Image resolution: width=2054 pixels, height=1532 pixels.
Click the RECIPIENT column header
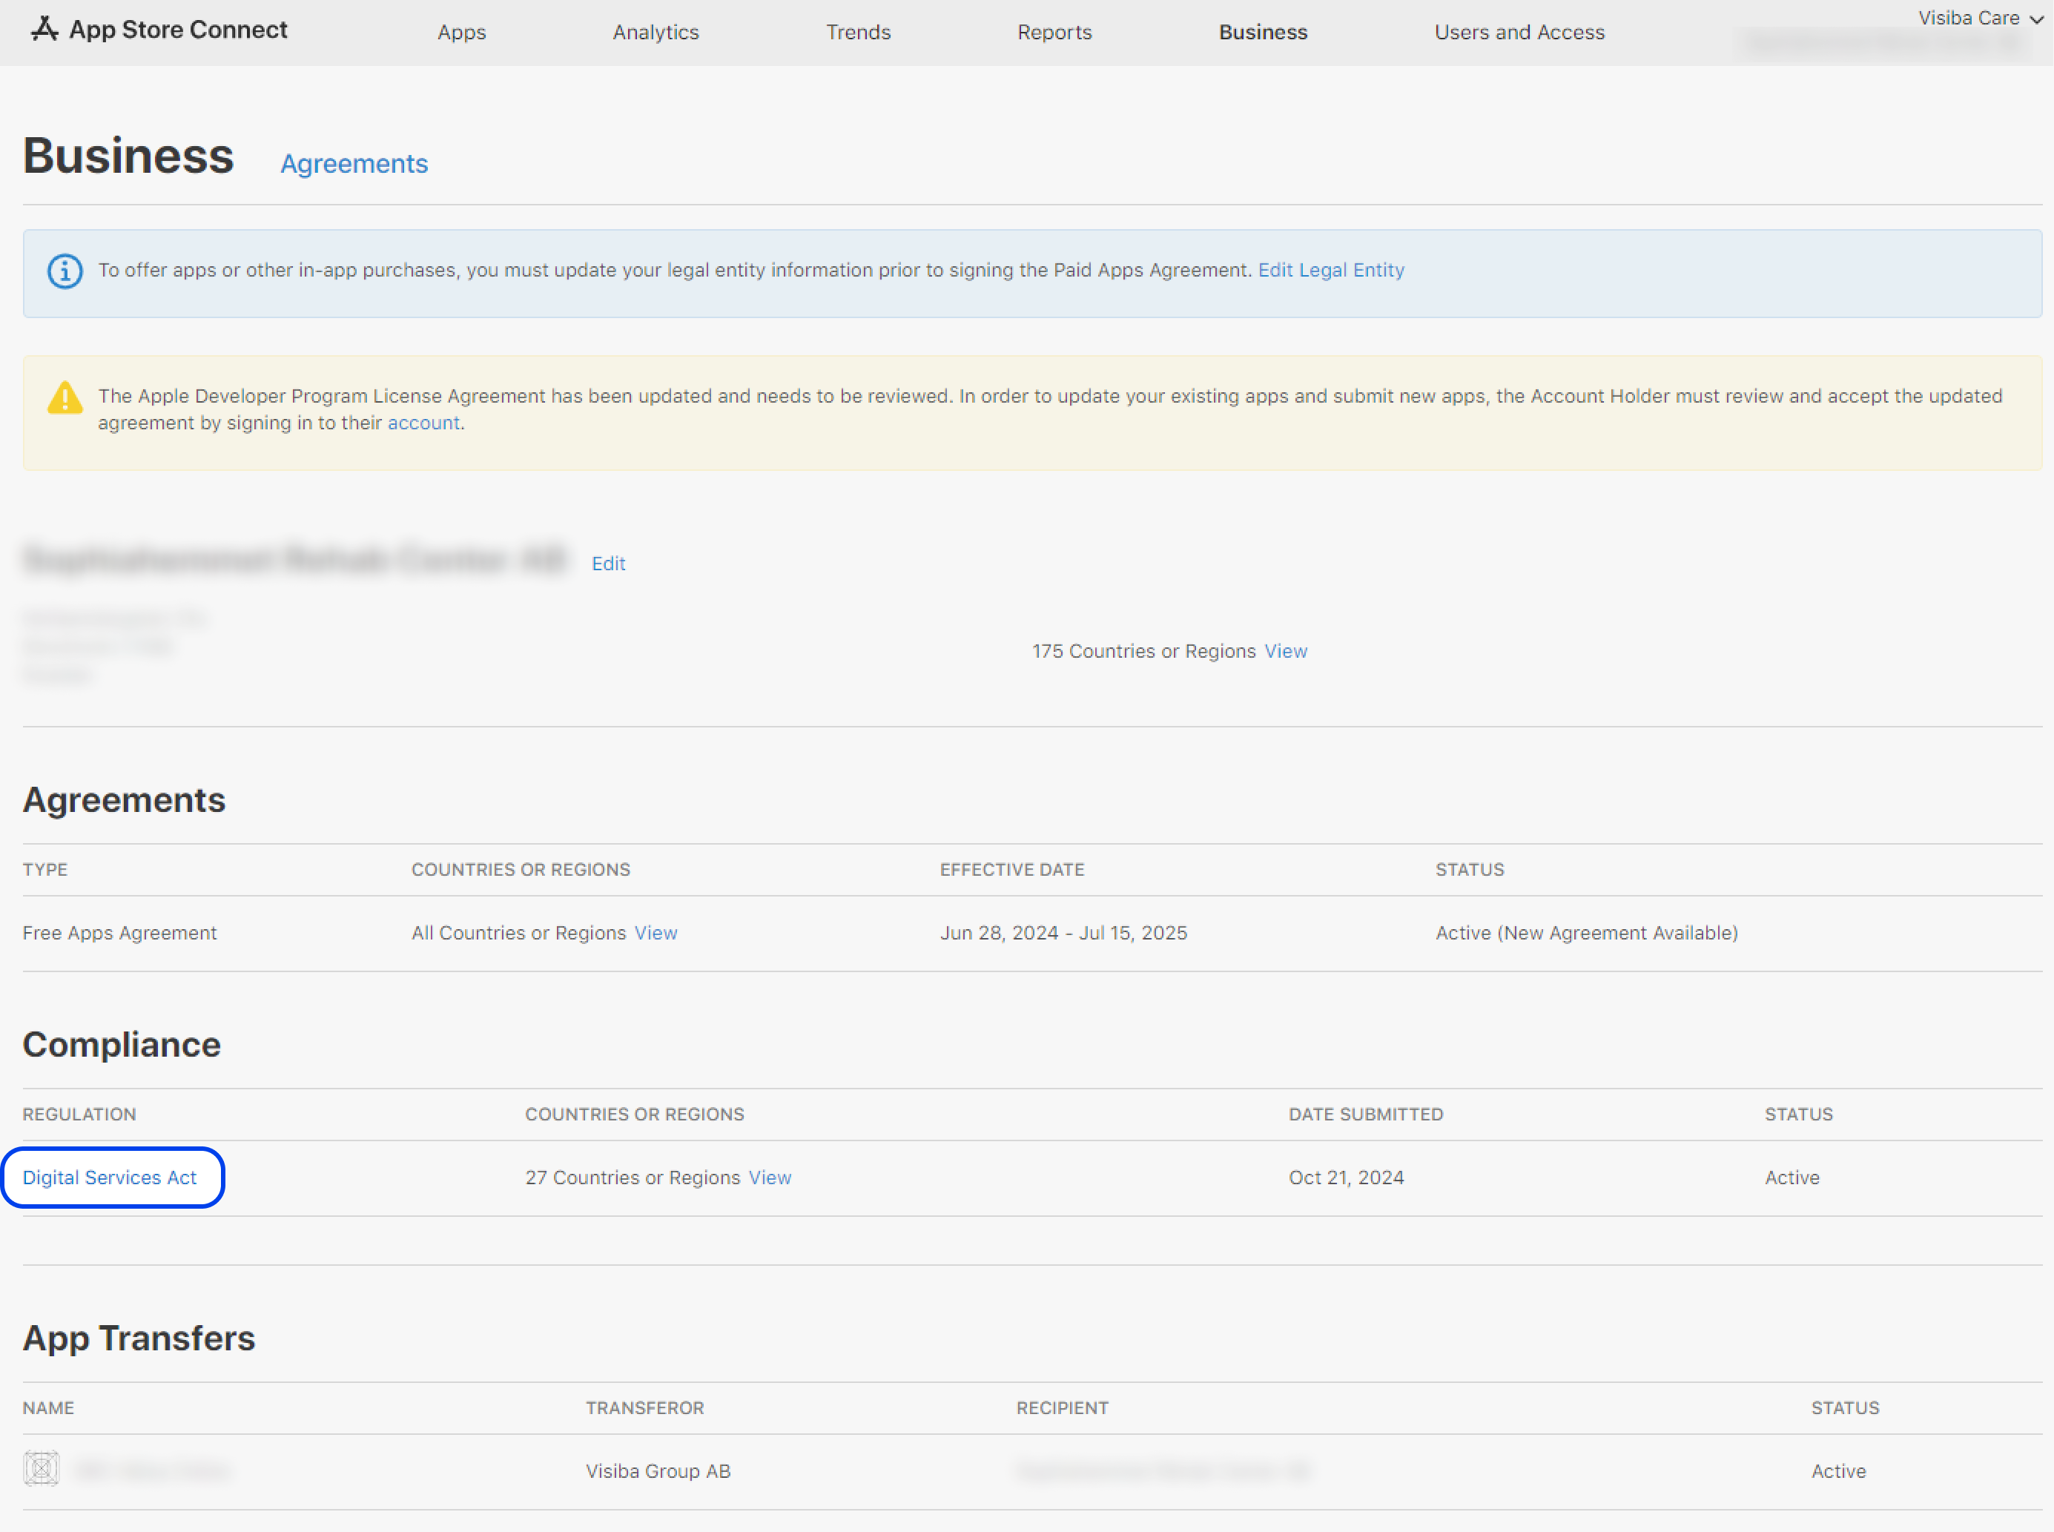[1062, 1407]
